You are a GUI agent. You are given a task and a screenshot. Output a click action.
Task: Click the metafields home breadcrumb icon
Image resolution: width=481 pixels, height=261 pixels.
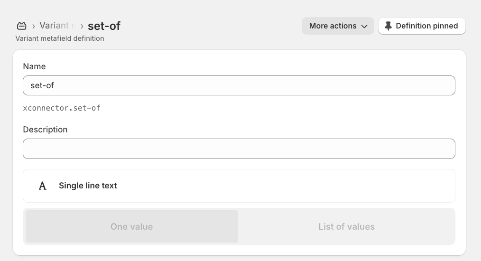pyautogui.click(x=21, y=26)
